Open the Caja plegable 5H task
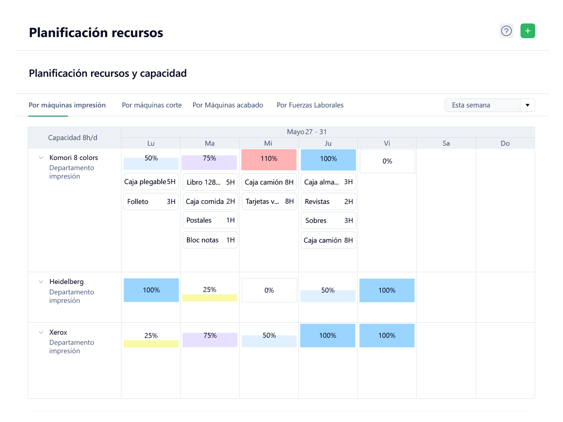Image resolution: width=563 pixels, height=422 pixels. point(151,182)
